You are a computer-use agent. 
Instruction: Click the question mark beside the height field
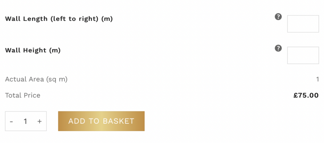pos(278,48)
